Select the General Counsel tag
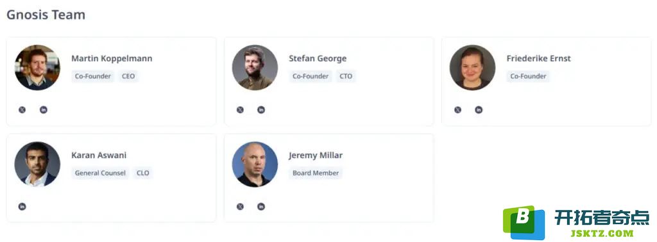Screen dimensions: 657x242 point(100,173)
